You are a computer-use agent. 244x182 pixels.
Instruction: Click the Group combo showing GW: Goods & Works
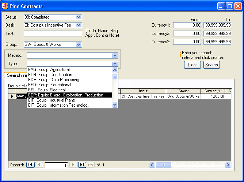(x=53, y=45)
